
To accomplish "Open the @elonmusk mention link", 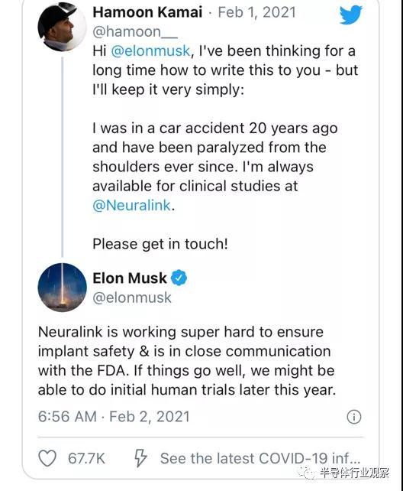I will (150, 50).
